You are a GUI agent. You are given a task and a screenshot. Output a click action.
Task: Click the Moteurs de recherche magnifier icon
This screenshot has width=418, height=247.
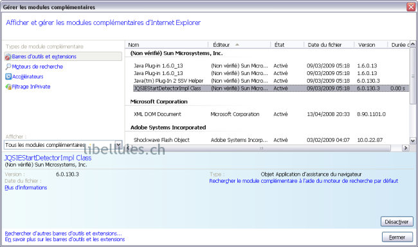pyautogui.click(x=8, y=67)
